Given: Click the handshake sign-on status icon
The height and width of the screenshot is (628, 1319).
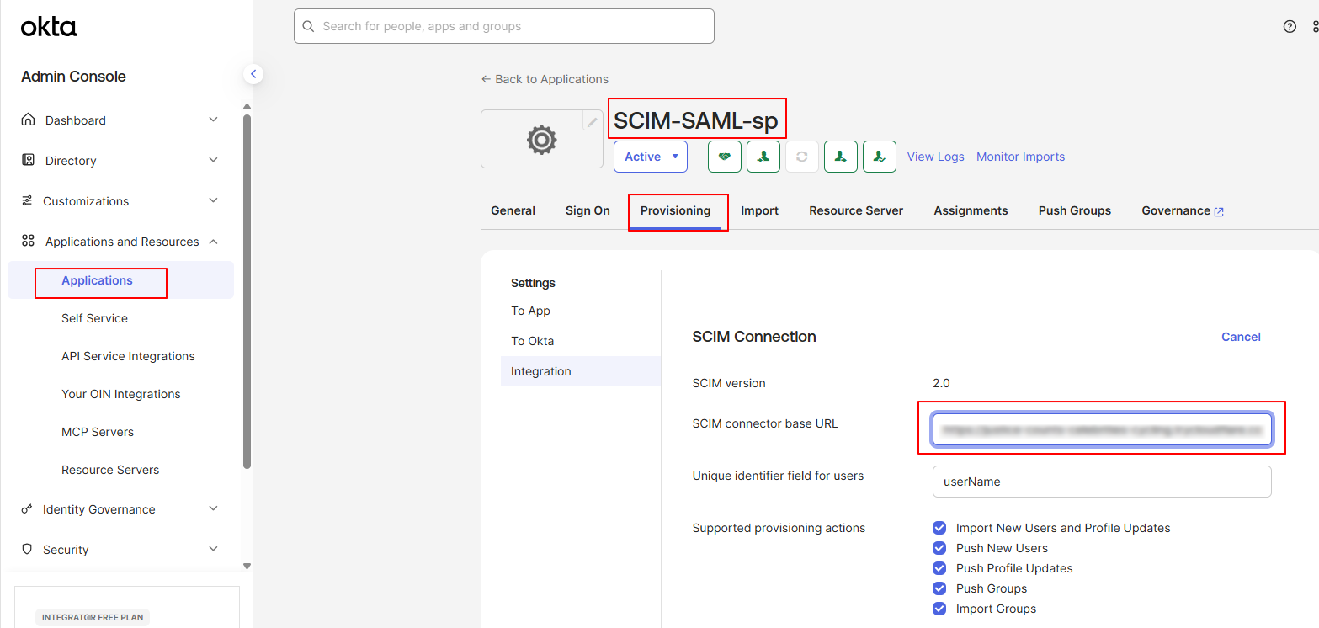Looking at the screenshot, I should 725,157.
